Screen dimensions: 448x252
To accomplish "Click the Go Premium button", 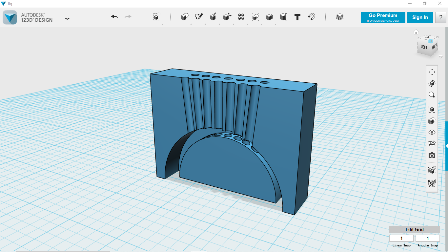I will point(383,17).
